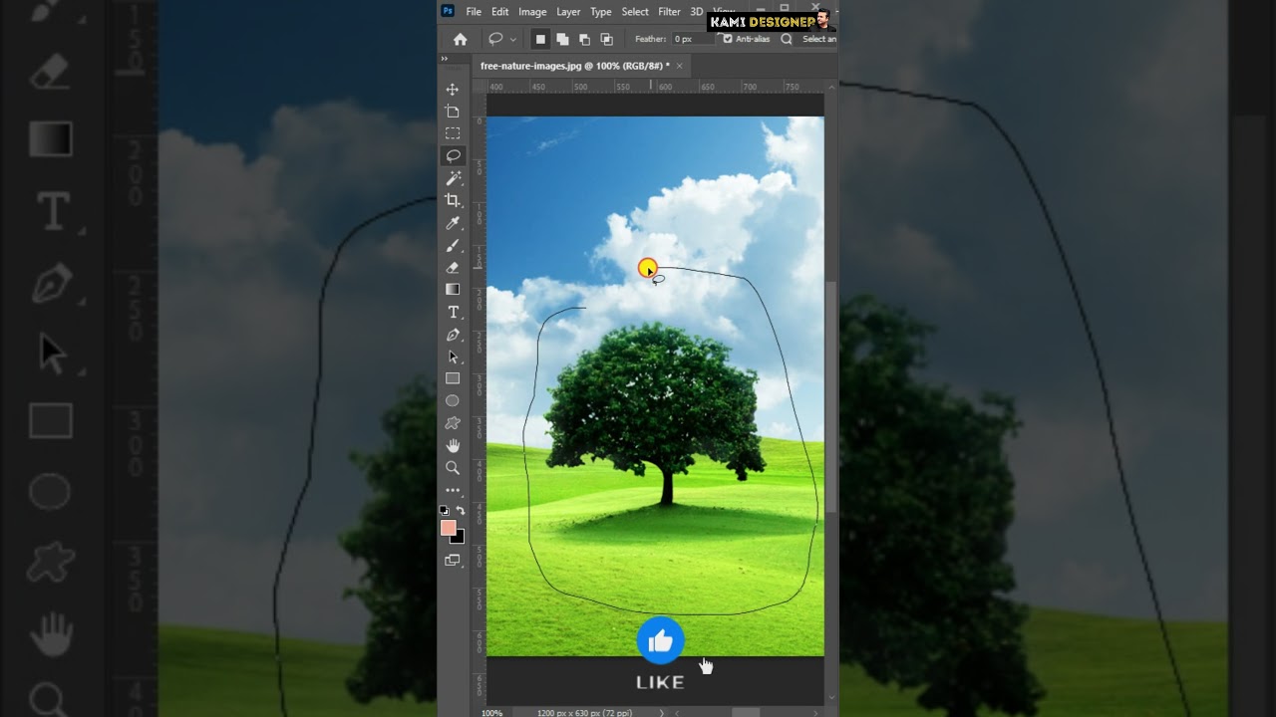Choose Intersect with selection mode
1276x717 pixels.
tap(606, 39)
